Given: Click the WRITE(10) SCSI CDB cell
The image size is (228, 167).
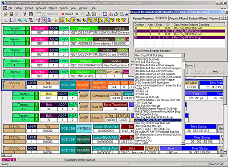Looking at the screenshot, I should click(x=84, y=129).
